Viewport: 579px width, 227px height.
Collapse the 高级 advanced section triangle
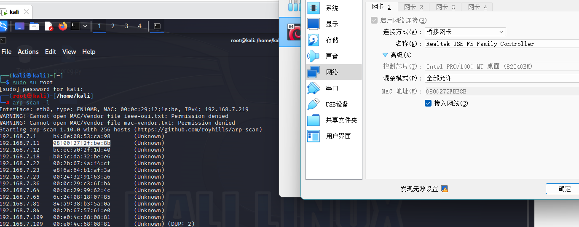(x=385, y=55)
